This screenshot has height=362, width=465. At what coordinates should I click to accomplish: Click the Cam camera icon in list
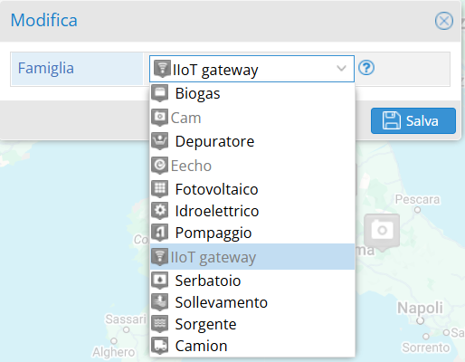click(x=159, y=118)
